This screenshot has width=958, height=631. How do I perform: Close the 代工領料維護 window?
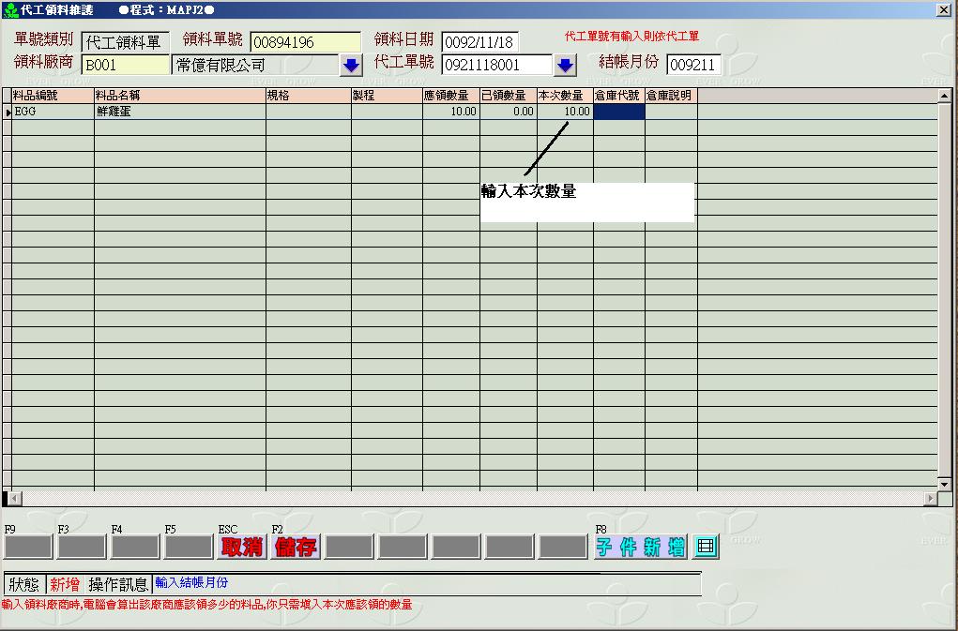tap(943, 9)
